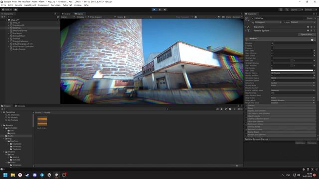This screenshot has height=179, width=319.
Task: Open the Window menu
Action: click(78, 5)
